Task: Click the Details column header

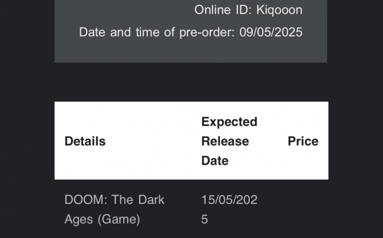Action: (85, 141)
